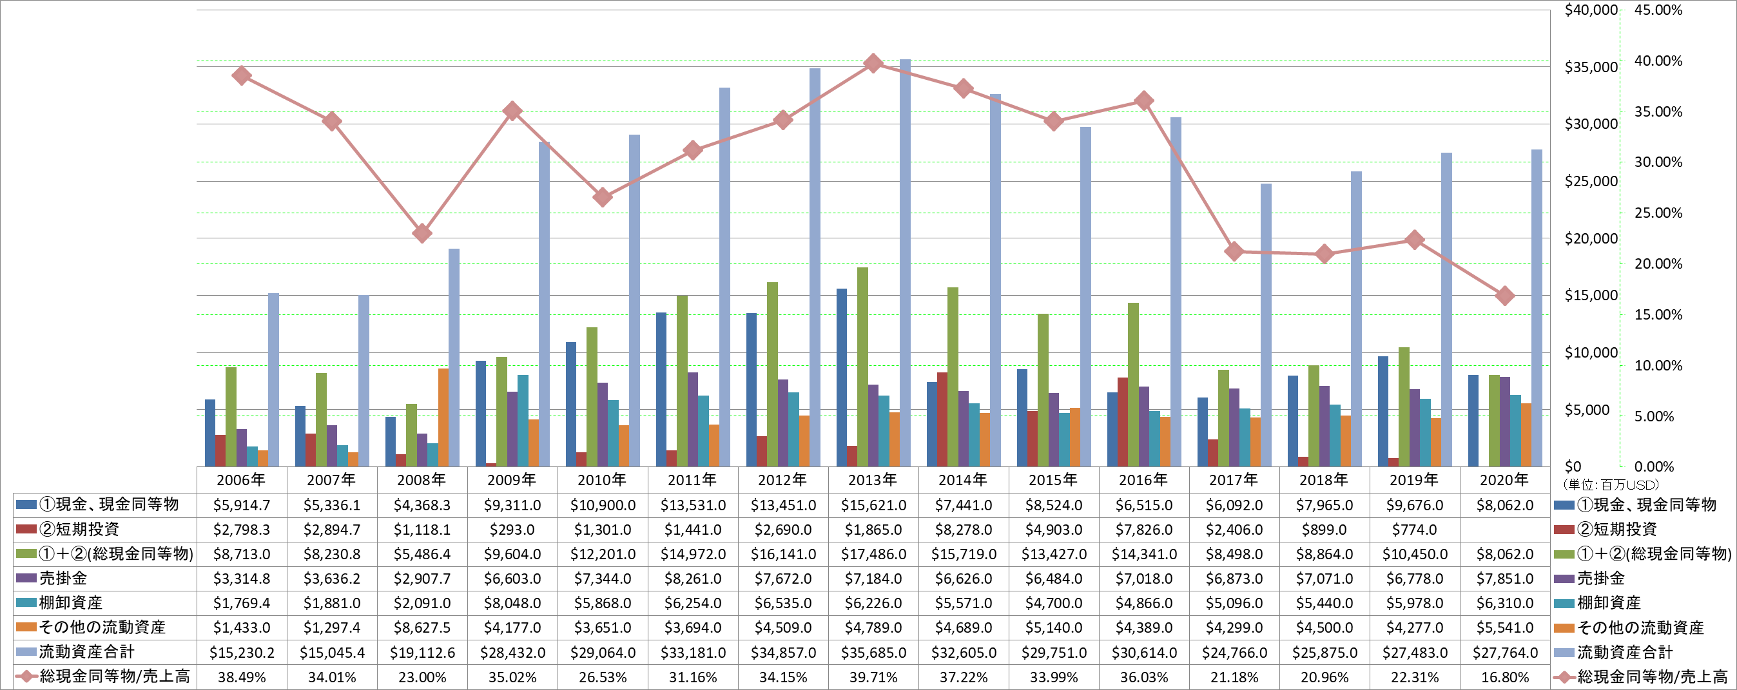Image resolution: width=1737 pixels, height=690 pixels.
Task: Click the 2013年 column header
Action: point(873,480)
